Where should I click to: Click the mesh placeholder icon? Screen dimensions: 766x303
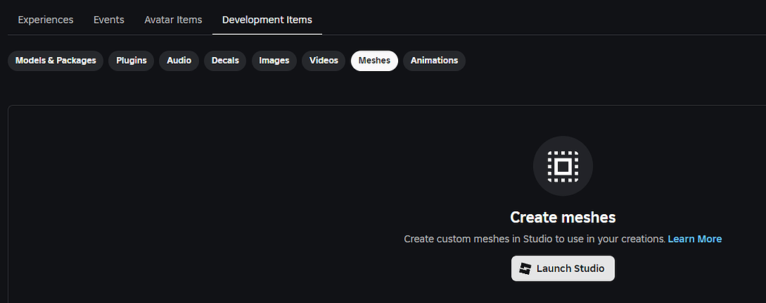click(x=562, y=166)
